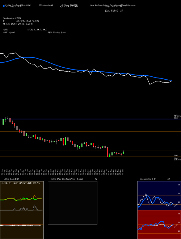The width and height of the screenshot is (181, 239).
Task: Click the last green candlestick on the chart
Action: coord(123,152)
